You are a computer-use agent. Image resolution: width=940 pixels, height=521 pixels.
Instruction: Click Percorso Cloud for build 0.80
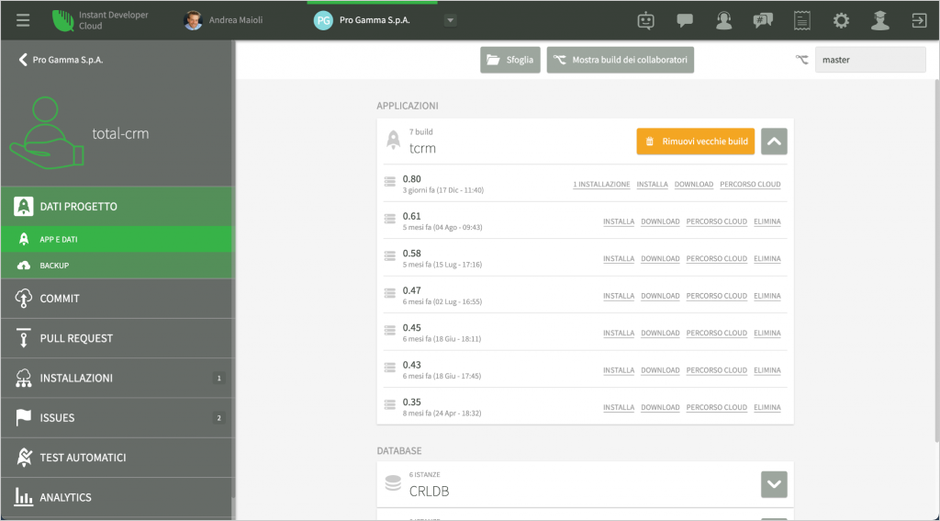pyautogui.click(x=750, y=185)
